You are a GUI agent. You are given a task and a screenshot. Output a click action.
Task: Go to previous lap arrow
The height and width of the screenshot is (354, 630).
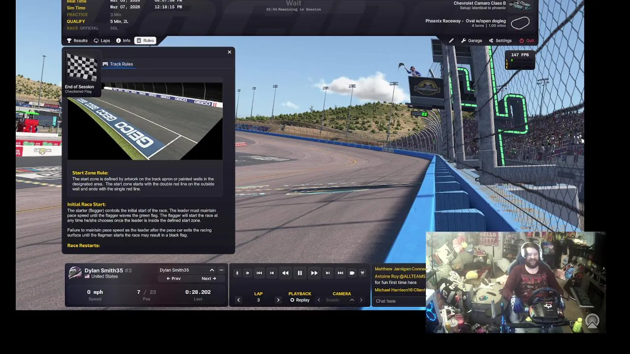tap(239, 300)
